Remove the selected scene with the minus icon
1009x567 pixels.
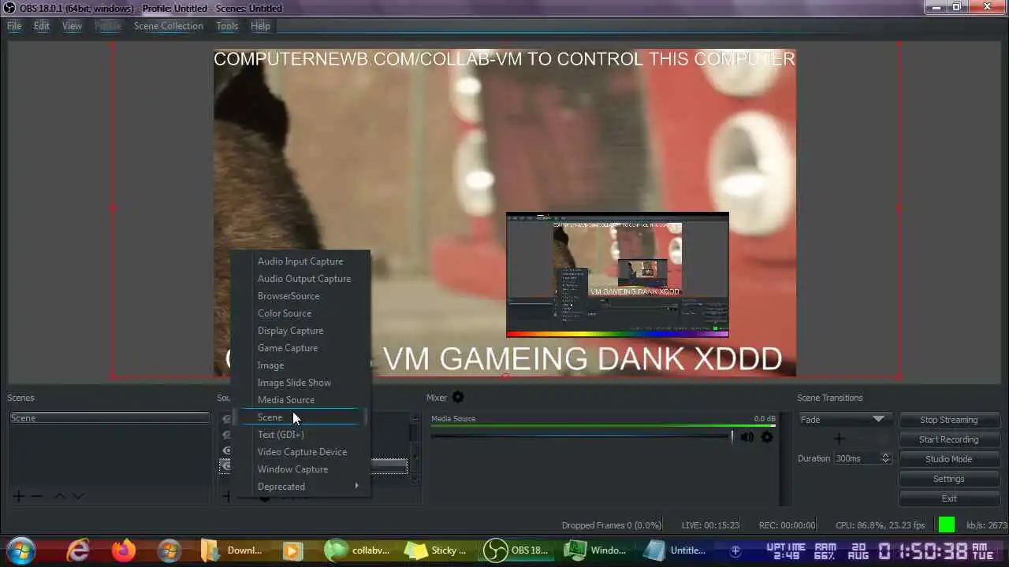tap(36, 496)
